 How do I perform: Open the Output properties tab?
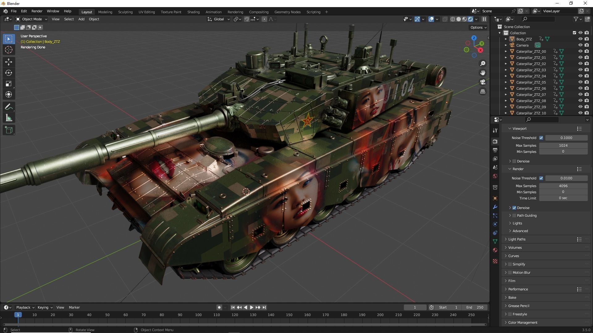(x=495, y=150)
